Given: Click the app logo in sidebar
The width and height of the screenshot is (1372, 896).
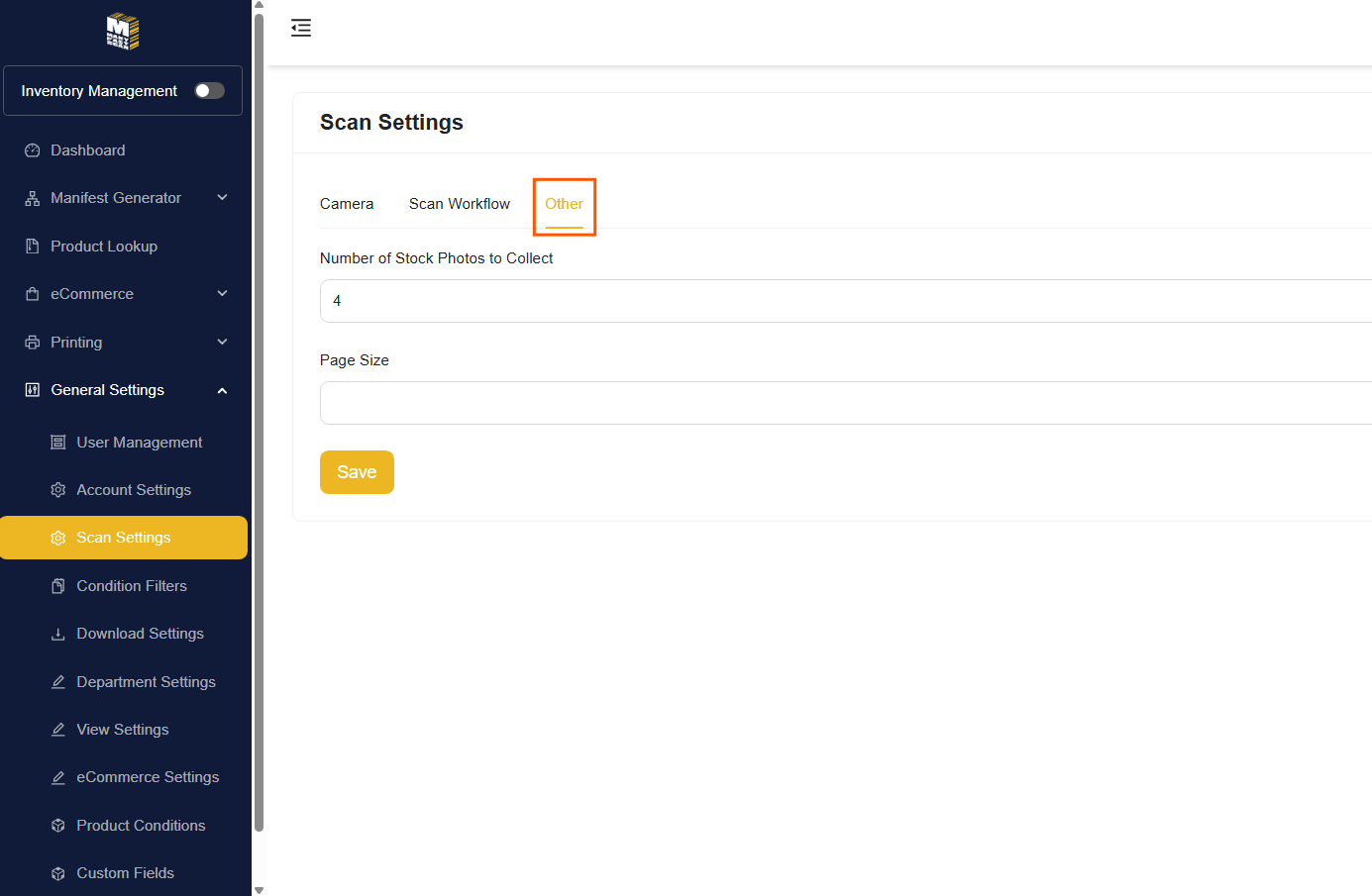Looking at the screenshot, I should click(x=123, y=32).
